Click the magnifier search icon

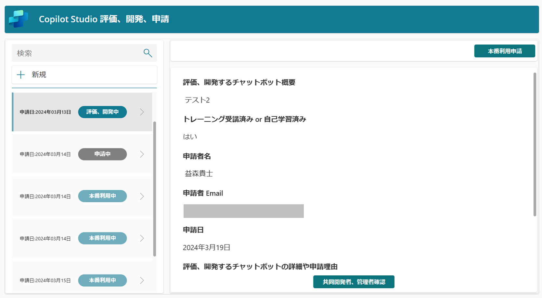(x=148, y=53)
